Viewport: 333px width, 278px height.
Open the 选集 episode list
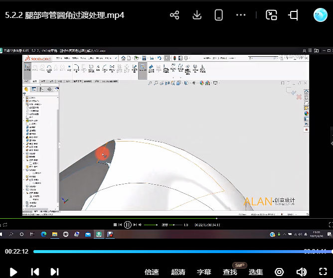pos(256,272)
